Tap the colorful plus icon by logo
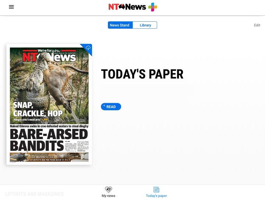The width and height of the screenshot is (265, 199). tap(152, 7)
